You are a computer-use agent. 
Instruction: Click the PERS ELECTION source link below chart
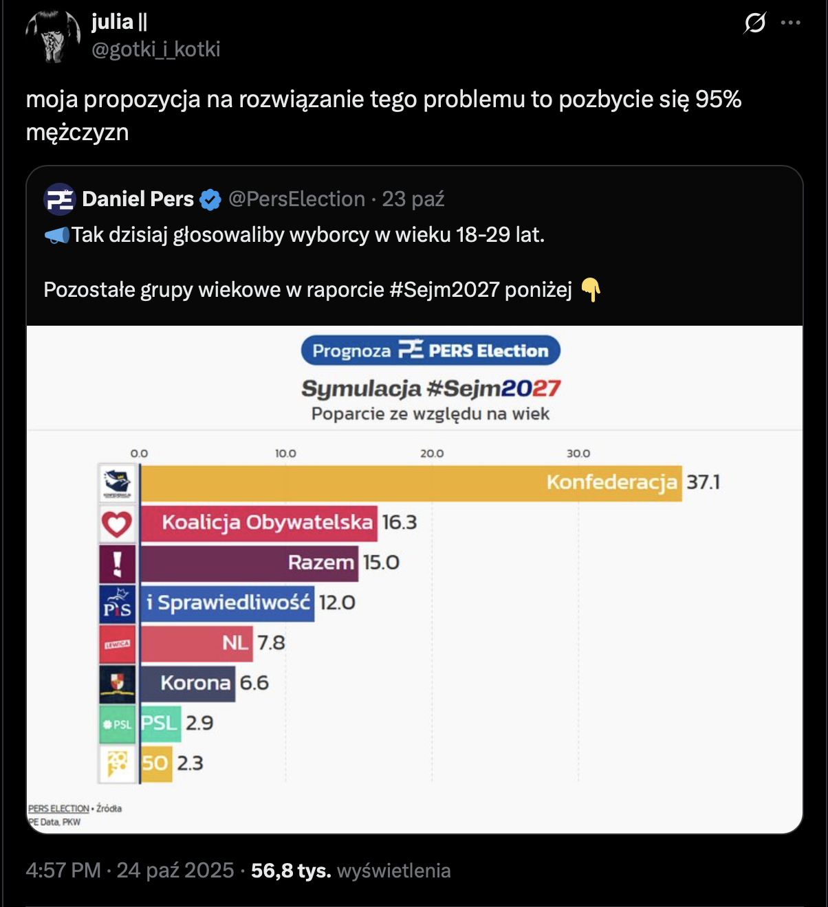point(59,809)
